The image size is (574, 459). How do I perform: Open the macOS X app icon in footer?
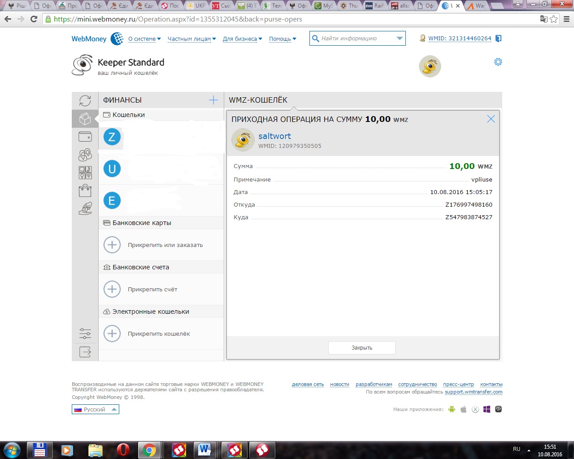[x=475, y=409]
